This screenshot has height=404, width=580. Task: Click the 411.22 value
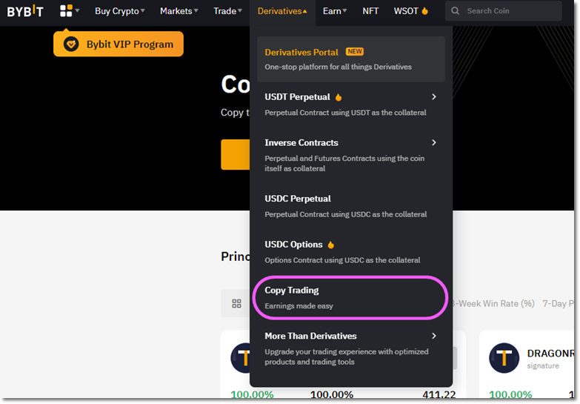(x=439, y=395)
